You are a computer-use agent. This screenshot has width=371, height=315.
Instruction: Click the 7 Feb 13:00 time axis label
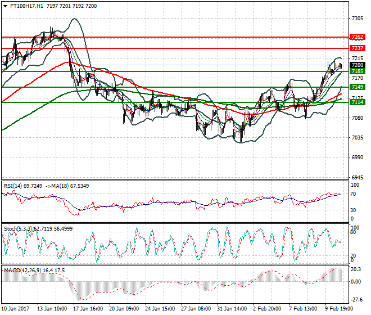pyautogui.click(x=303, y=309)
